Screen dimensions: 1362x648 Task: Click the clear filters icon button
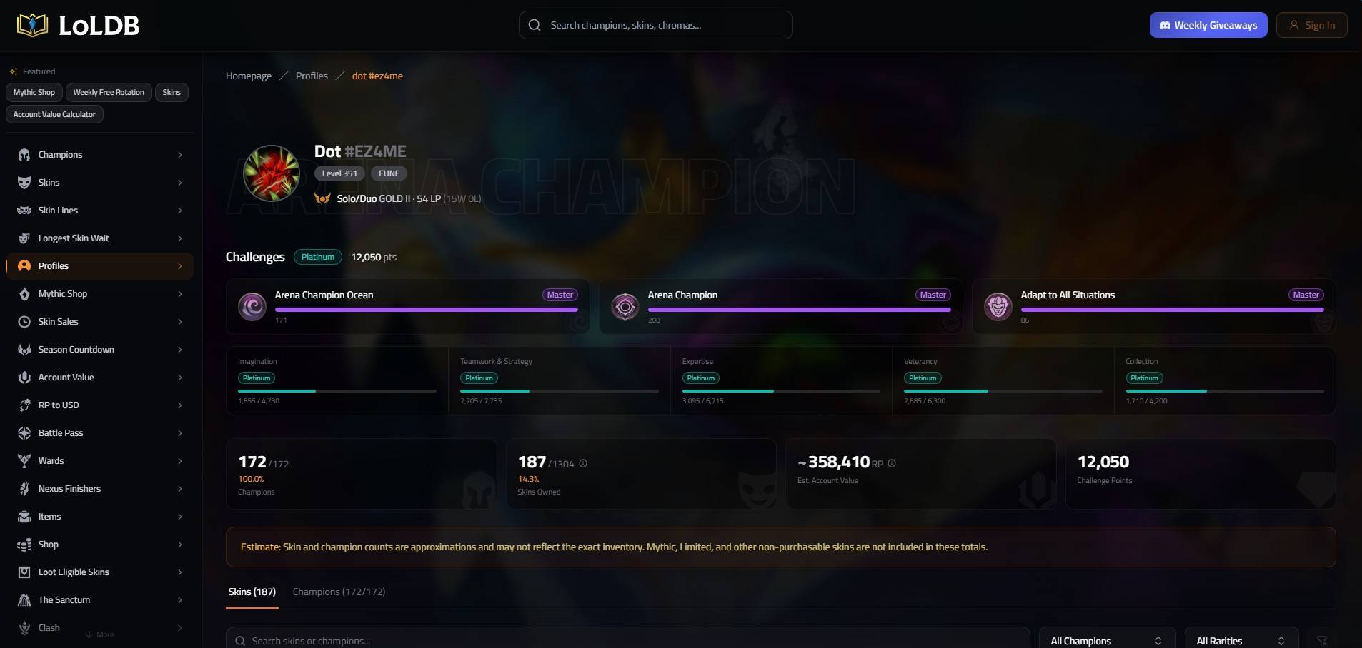[x=1322, y=640]
